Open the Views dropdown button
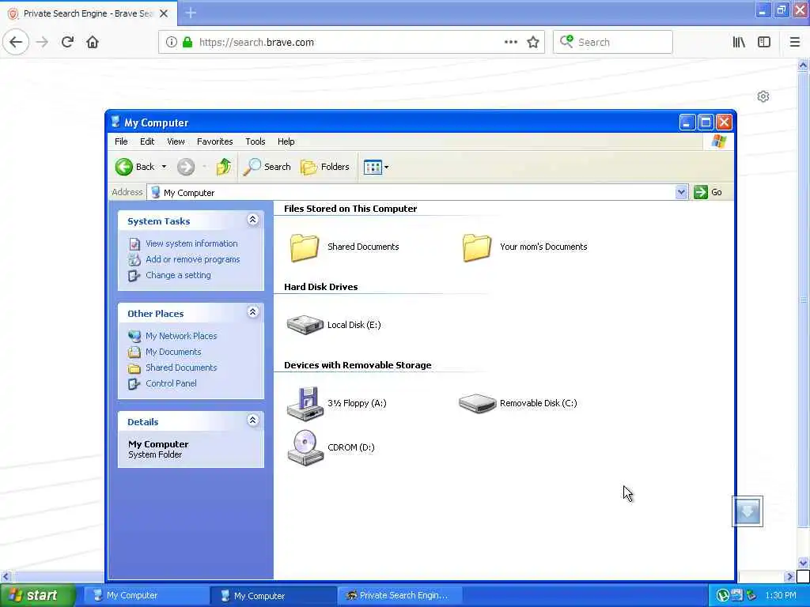Viewport: 810px width, 607px height. [x=376, y=167]
